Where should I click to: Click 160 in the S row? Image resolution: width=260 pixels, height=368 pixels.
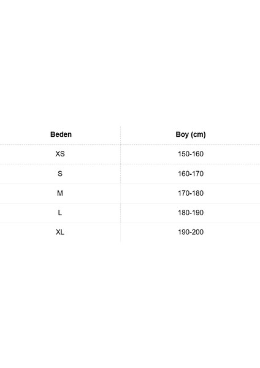tap(183, 174)
